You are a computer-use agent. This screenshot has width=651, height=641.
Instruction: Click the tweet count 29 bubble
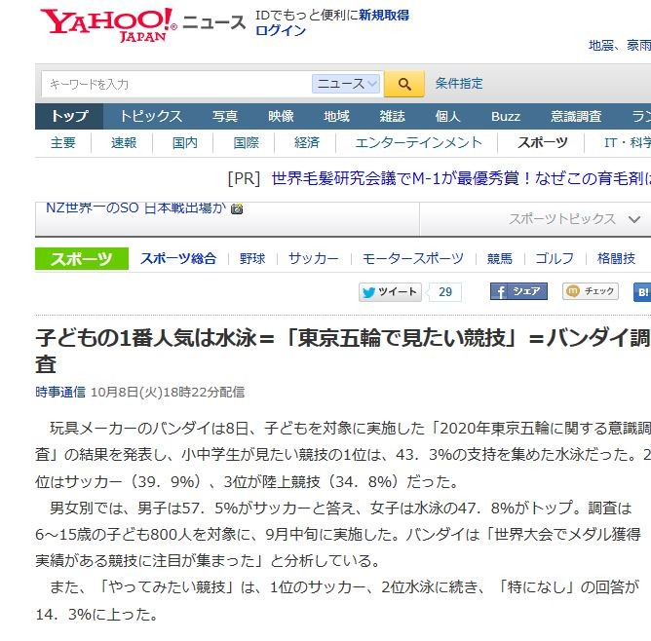444,292
